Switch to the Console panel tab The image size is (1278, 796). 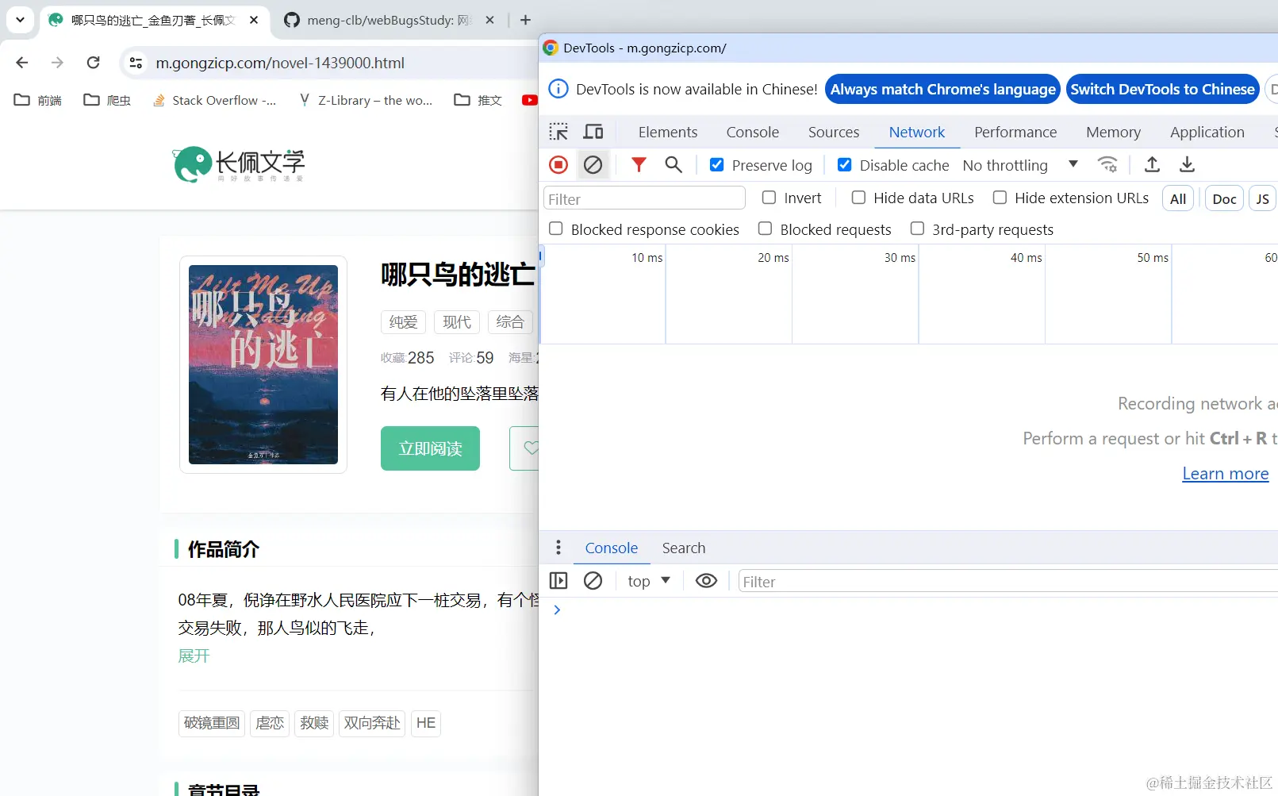click(x=753, y=132)
